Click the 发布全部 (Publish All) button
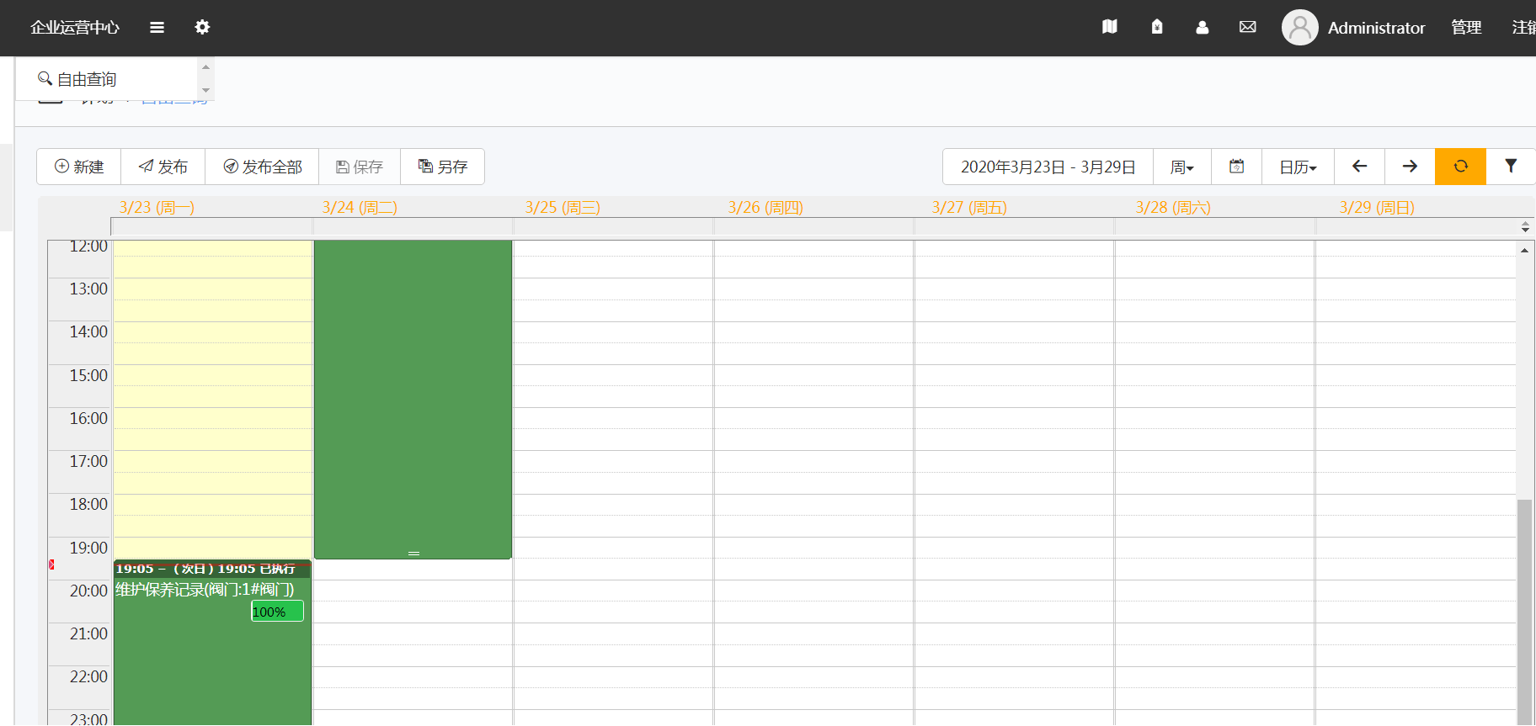1536x726 pixels. click(x=262, y=167)
